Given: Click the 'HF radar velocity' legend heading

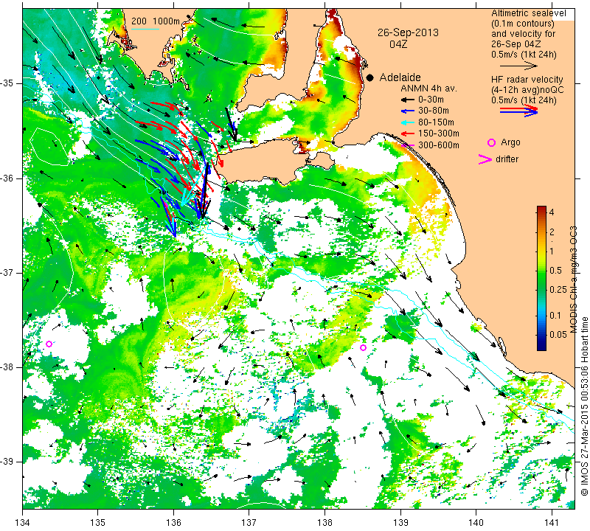Looking at the screenshot, I should [527, 80].
